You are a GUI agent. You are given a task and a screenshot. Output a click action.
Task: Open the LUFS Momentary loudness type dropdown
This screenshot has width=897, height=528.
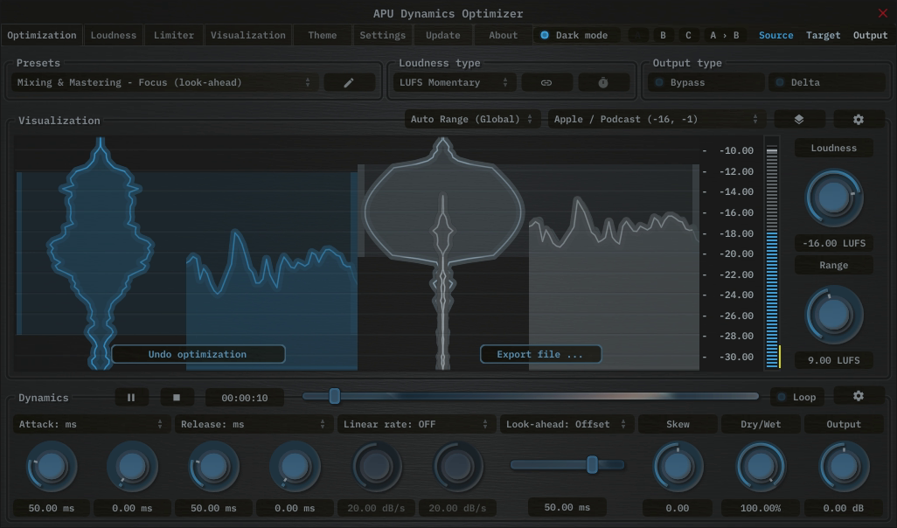click(x=448, y=81)
